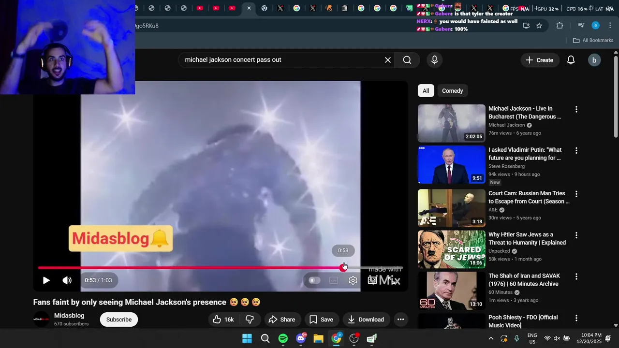
Task: Open the Chrome three-dot menu
Action: coord(609,26)
